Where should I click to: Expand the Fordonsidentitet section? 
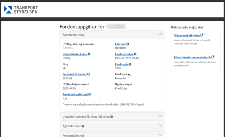click(x=112, y=135)
